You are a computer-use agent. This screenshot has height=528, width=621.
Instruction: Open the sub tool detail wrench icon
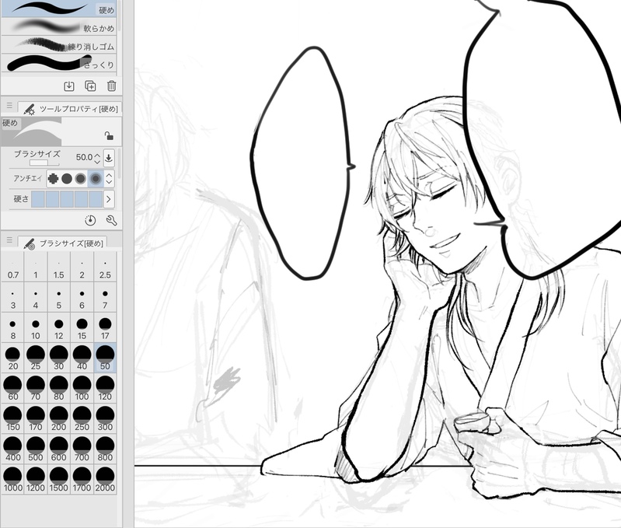pyautogui.click(x=112, y=220)
